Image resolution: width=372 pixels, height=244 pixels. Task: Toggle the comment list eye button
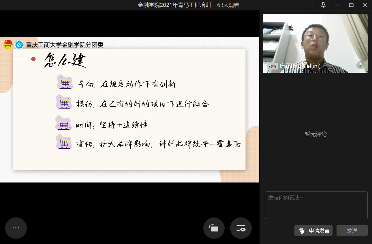(x=241, y=228)
